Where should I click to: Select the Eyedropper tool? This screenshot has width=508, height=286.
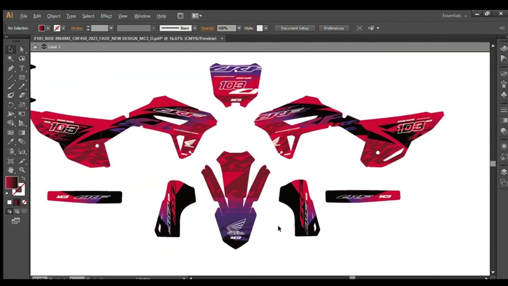click(x=11, y=142)
